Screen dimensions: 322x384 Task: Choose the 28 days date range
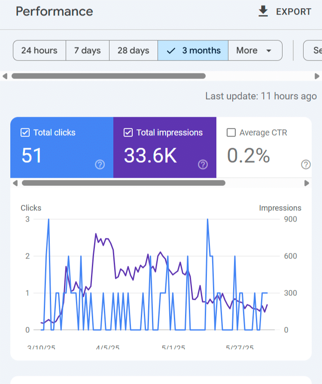click(133, 51)
